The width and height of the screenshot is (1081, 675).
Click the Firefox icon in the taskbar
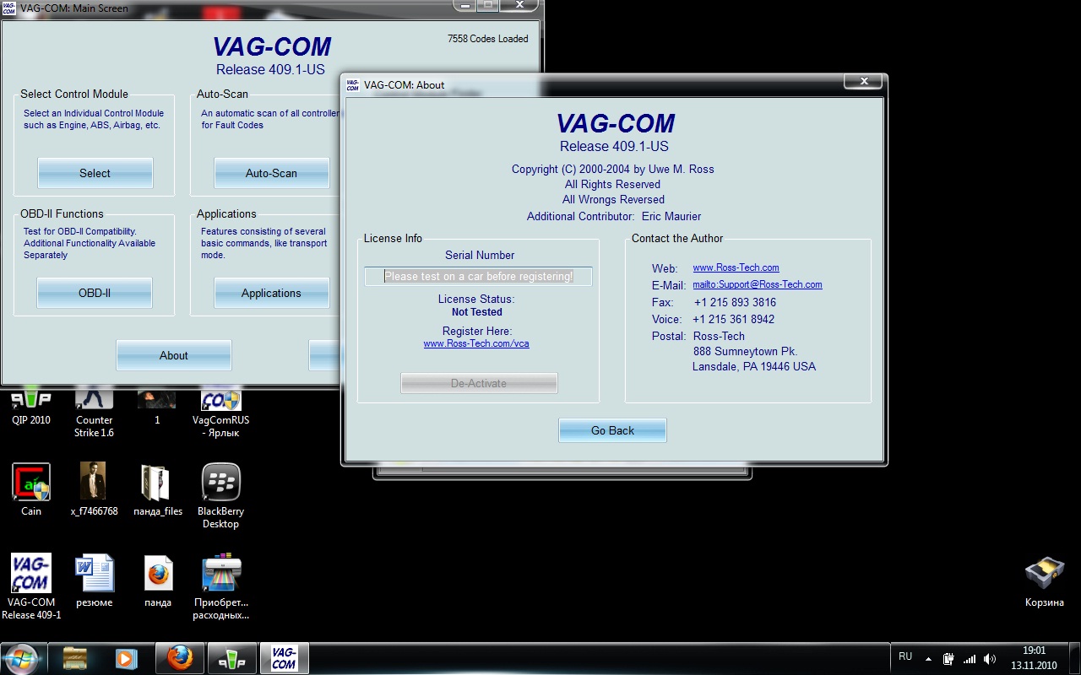[x=179, y=657]
